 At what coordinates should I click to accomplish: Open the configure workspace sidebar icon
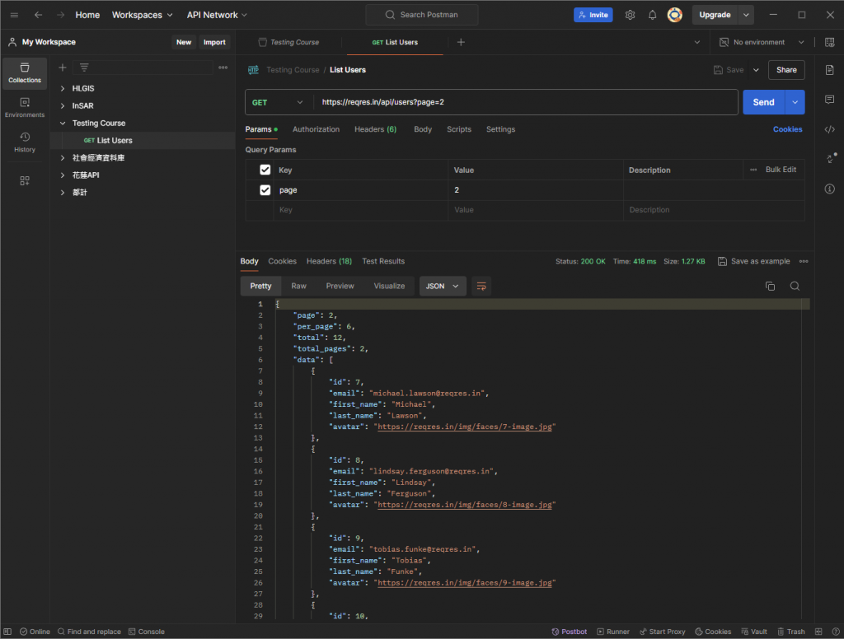pyautogui.click(x=25, y=180)
